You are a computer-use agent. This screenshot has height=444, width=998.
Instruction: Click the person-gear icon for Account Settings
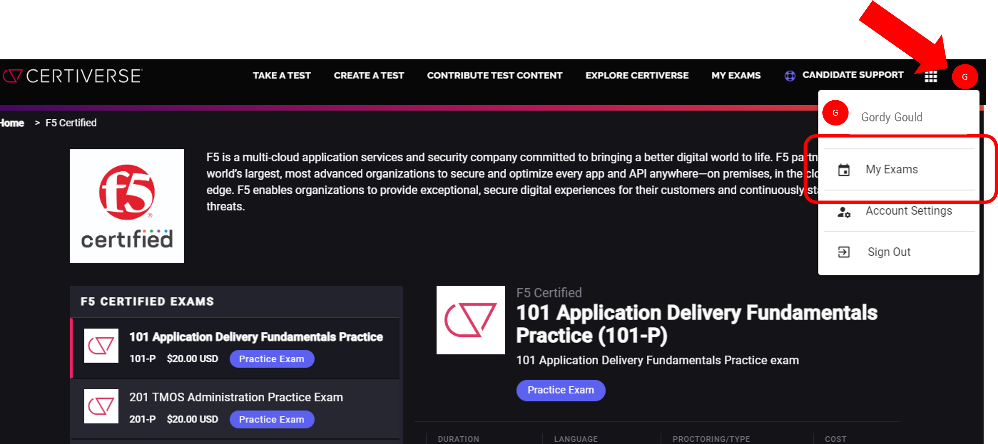point(844,211)
